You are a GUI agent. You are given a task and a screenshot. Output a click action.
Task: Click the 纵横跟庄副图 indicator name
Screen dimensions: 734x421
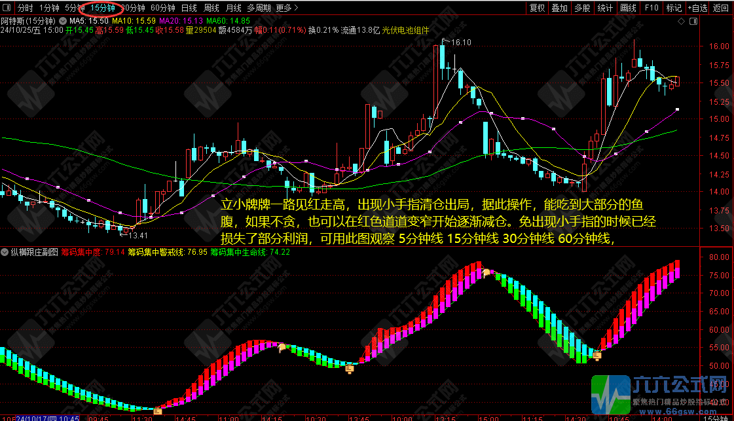(x=34, y=252)
